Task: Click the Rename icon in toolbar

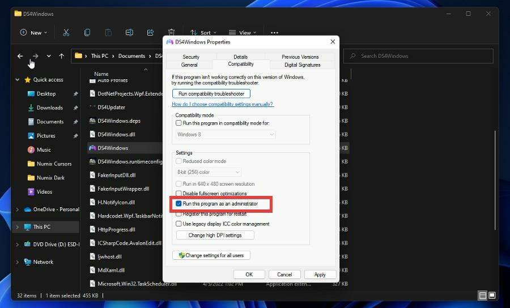Action: coord(129,32)
